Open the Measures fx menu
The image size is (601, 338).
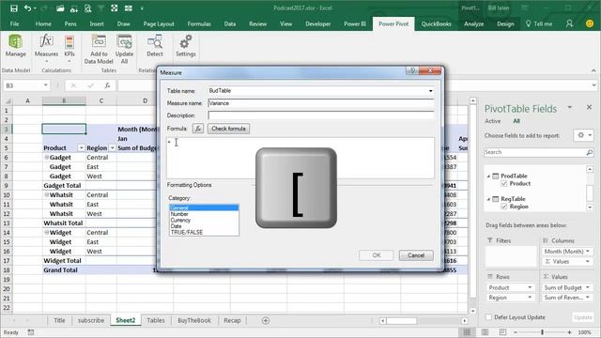[x=46, y=48]
